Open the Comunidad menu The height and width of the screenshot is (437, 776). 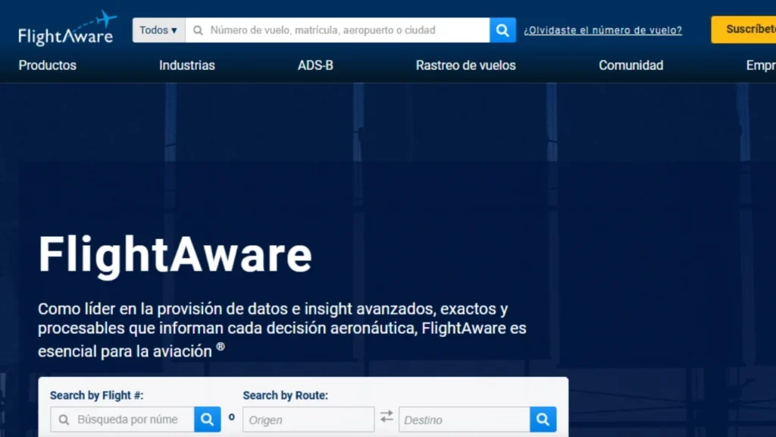[x=631, y=65]
